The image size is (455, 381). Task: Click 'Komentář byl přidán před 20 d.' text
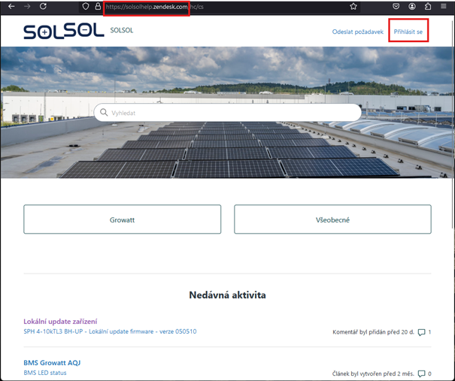point(373,332)
